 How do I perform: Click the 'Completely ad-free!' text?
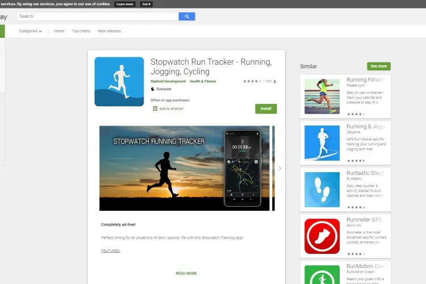[118, 224]
